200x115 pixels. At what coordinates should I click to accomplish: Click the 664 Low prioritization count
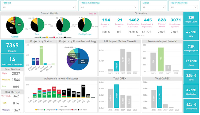tap(16, 87)
